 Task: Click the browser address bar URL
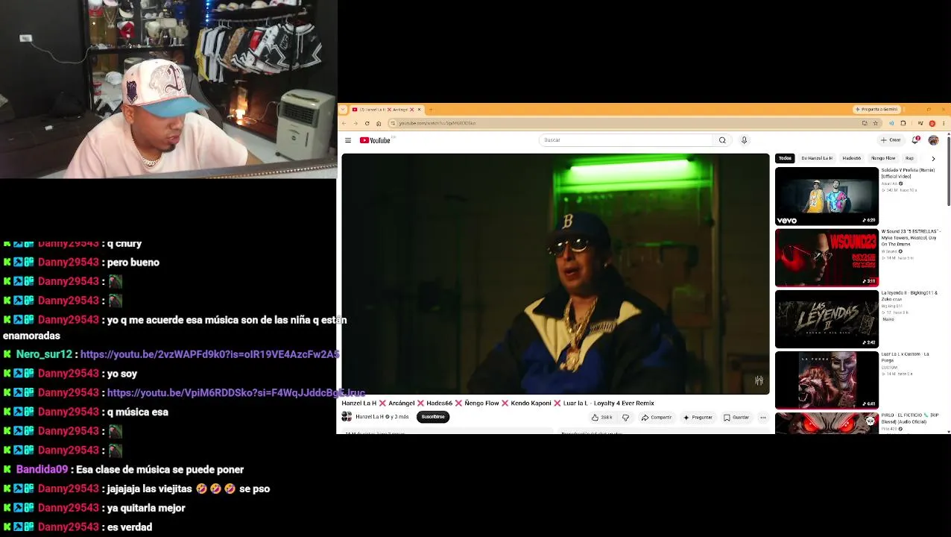point(437,123)
